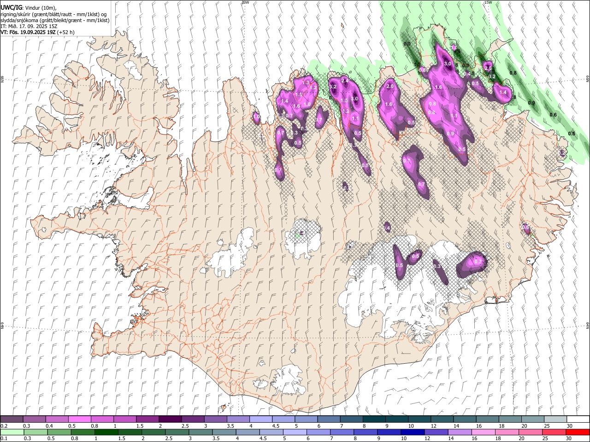Click the 'UWC/IG' title text
Viewport: 590px width, 442px height.
tap(11, 7)
